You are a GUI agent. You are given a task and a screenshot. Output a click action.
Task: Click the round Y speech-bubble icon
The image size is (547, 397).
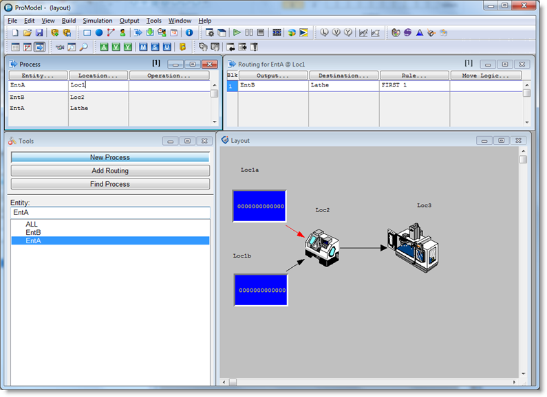click(348, 33)
